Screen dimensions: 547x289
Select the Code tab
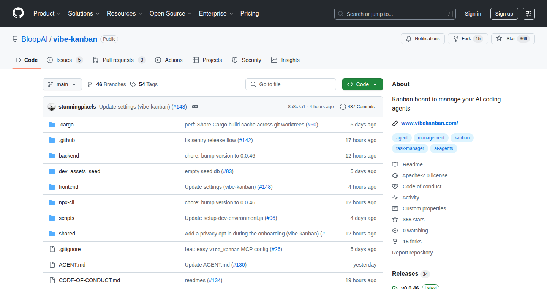[x=27, y=60]
